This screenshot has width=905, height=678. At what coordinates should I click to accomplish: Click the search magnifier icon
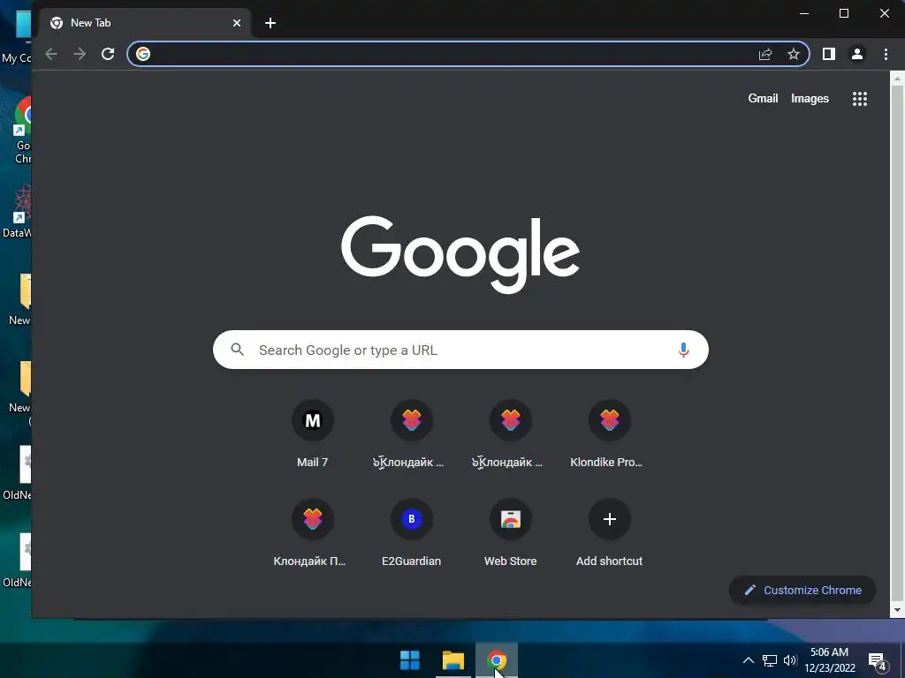pyautogui.click(x=237, y=350)
